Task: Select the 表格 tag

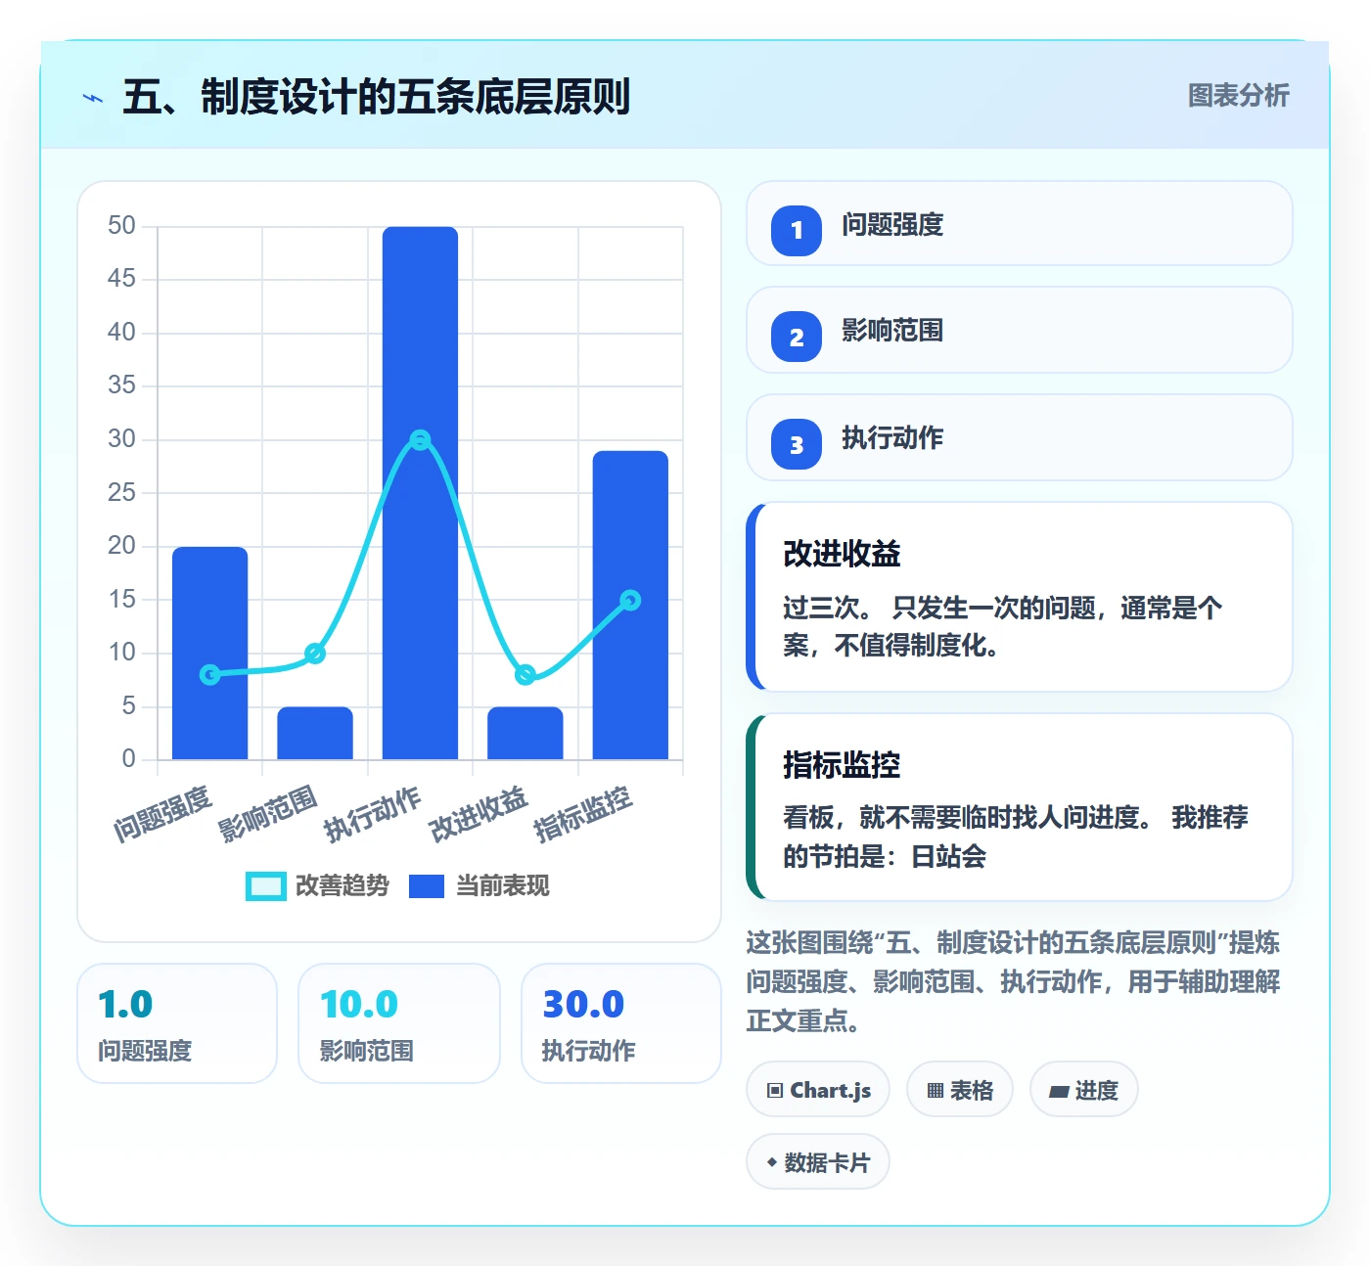Action: point(960,1089)
